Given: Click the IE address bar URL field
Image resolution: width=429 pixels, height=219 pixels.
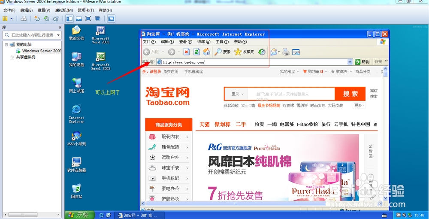Looking at the screenshot, I should tap(254, 62).
